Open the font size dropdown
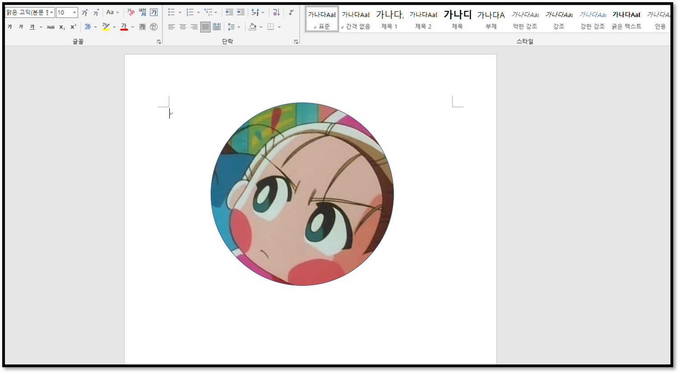 [74, 13]
